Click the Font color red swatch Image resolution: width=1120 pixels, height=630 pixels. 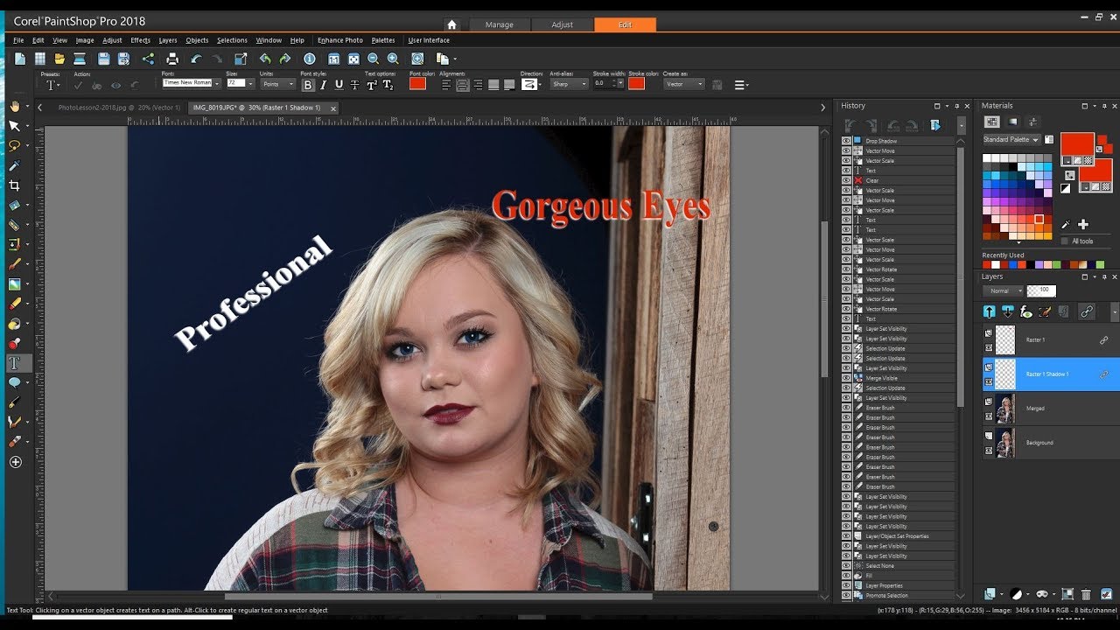417,84
